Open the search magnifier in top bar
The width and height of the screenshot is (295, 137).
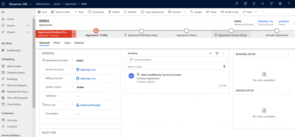coord(237,4)
